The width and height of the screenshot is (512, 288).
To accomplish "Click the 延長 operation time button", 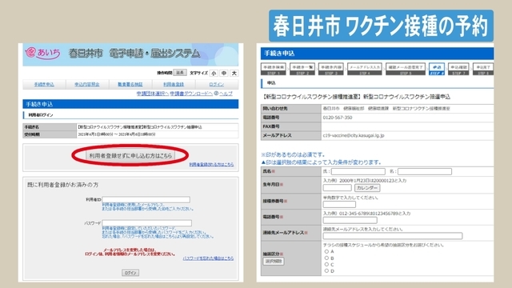I will point(180,73).
